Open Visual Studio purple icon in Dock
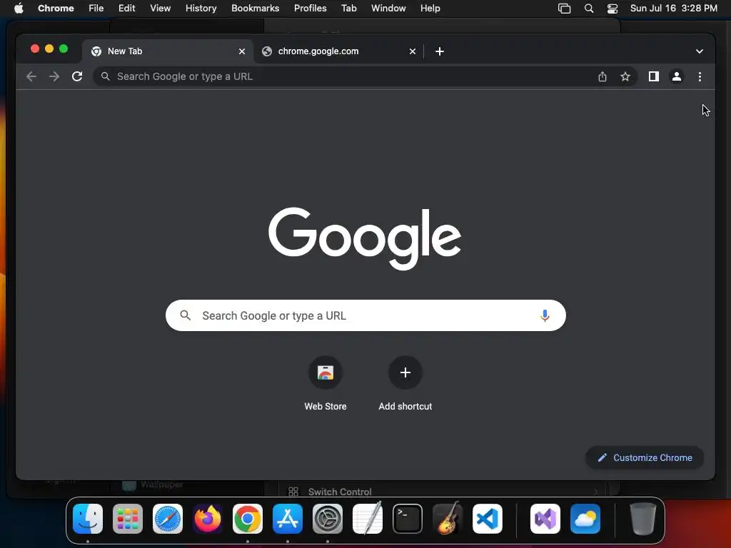This screenshot has width=731, height=548. 545,519
